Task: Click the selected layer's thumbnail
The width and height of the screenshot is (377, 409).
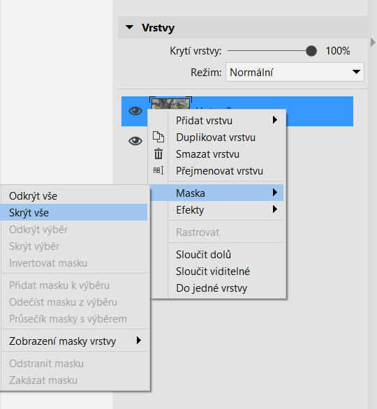Action: pos(171,103)
